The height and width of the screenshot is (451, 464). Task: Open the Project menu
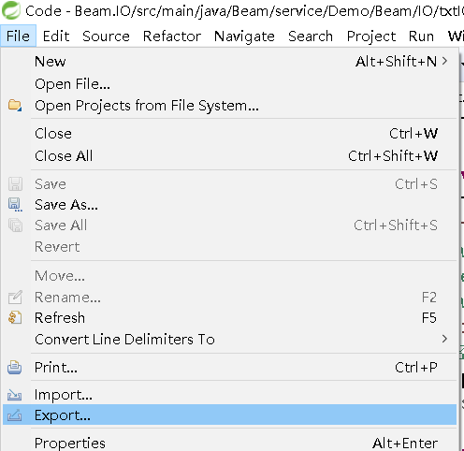[371, 36]
